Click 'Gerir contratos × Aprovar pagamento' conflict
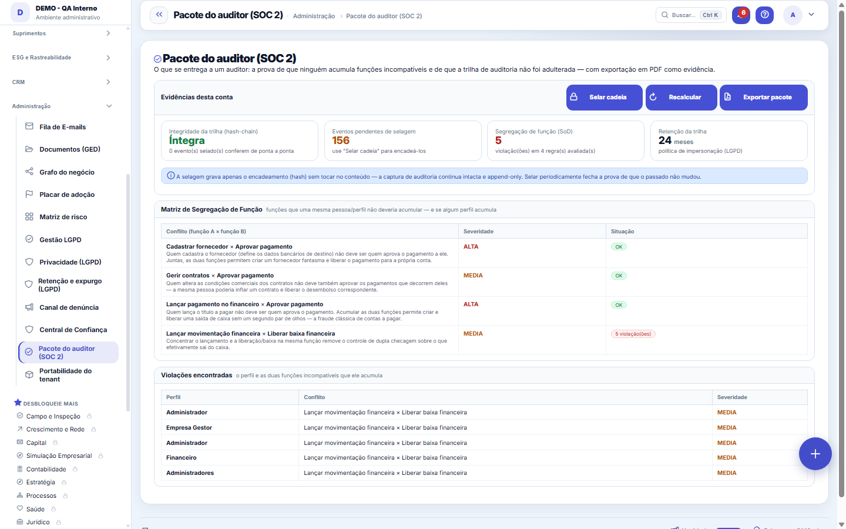The width and height of the screenshot is (846, 529). (x=220, y=276)
